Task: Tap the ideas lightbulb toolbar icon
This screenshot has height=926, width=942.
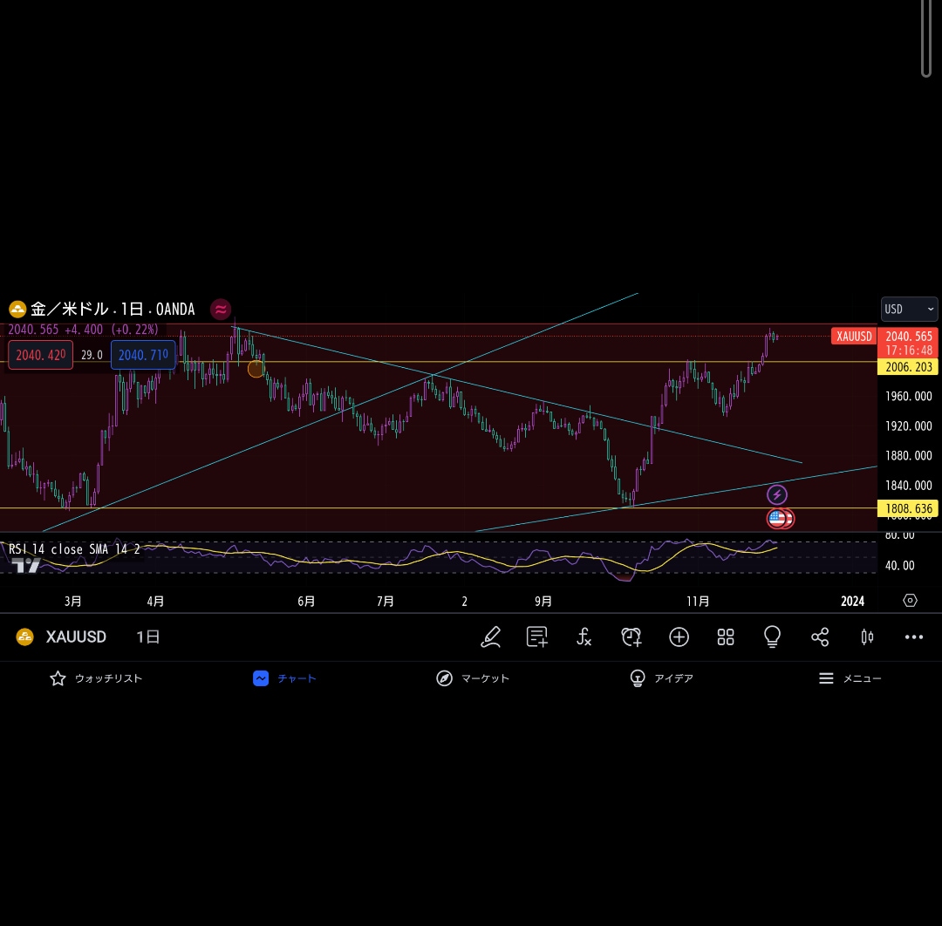Action: point(773,637)
